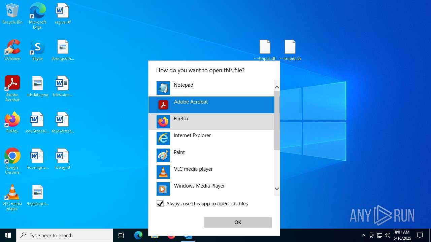Show hidden system tray icons
The width and height of the screenshot is (431, 242).
click(x=363, y=235)
